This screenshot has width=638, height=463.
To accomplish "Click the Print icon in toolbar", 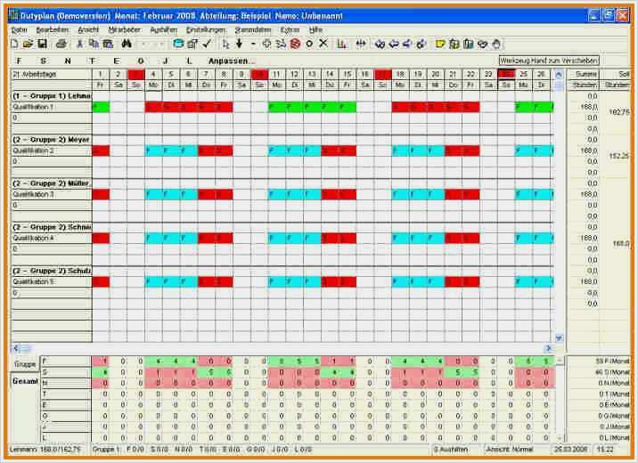I will pos(61,44).
